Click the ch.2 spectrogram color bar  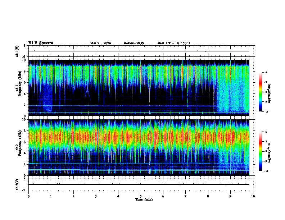coord(261,151)
